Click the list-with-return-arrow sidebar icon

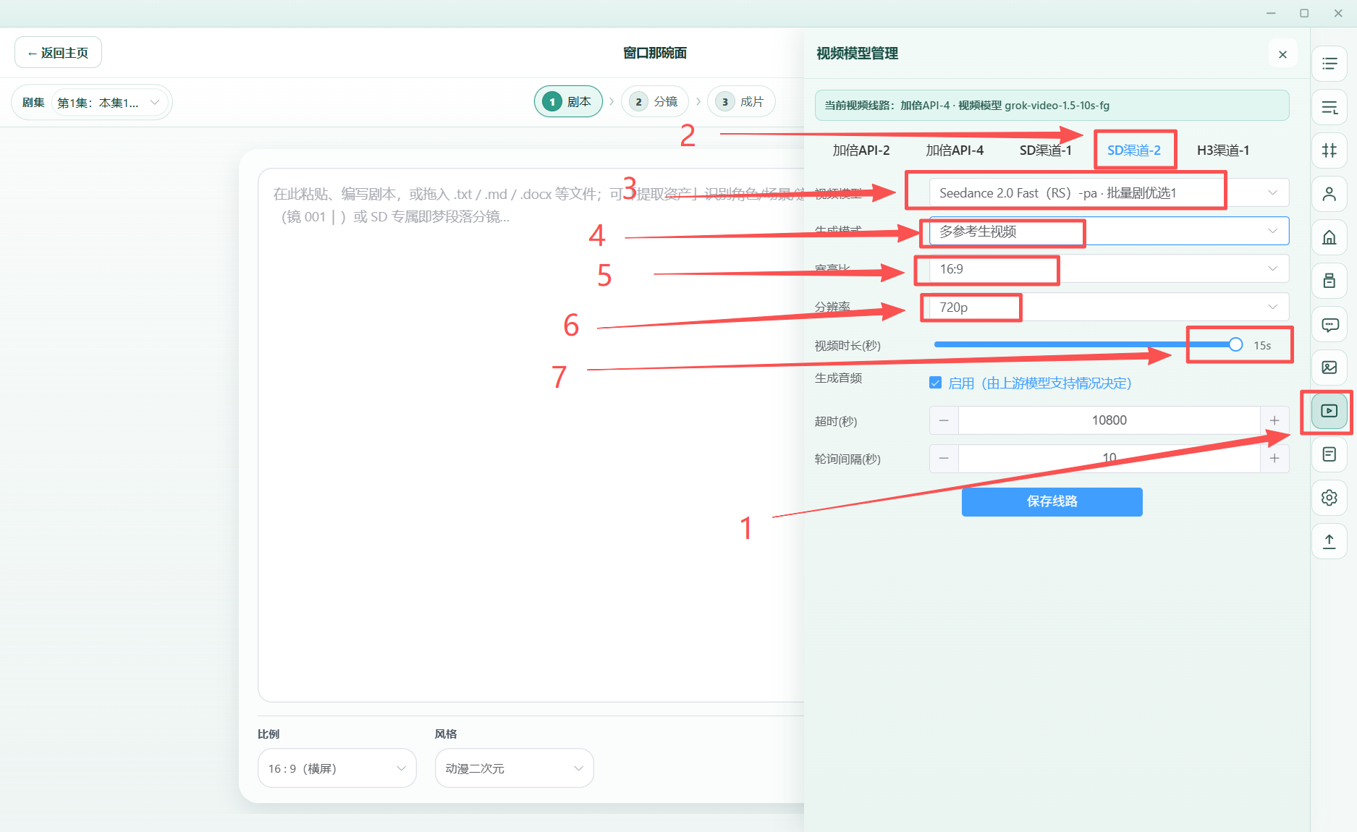pyautogui.click(x=1329, y=107)
